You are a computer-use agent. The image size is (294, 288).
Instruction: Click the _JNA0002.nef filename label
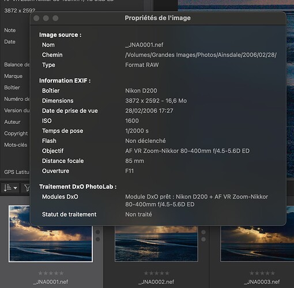pyautogui.click(x=156, y=282)
